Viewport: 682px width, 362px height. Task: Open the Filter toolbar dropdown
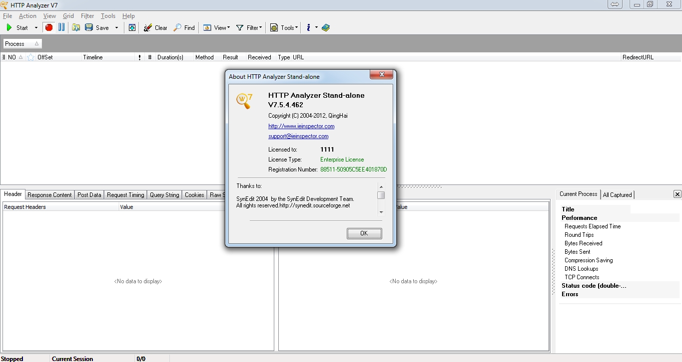coord(249,28)
